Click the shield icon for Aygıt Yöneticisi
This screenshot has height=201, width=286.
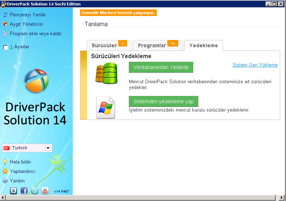coord(5,24)
